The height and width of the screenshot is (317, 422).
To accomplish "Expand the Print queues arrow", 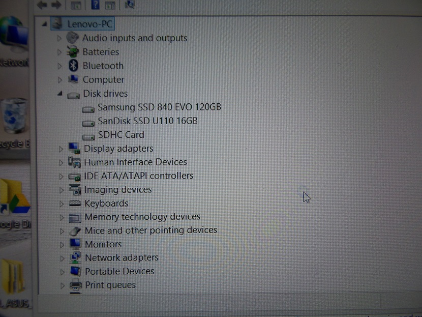I will pyautogui.click(x=63, y=285).
